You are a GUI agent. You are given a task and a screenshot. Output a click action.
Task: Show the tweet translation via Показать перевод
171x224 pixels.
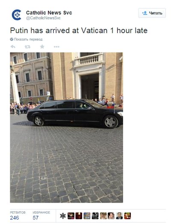tap(28, 39)
